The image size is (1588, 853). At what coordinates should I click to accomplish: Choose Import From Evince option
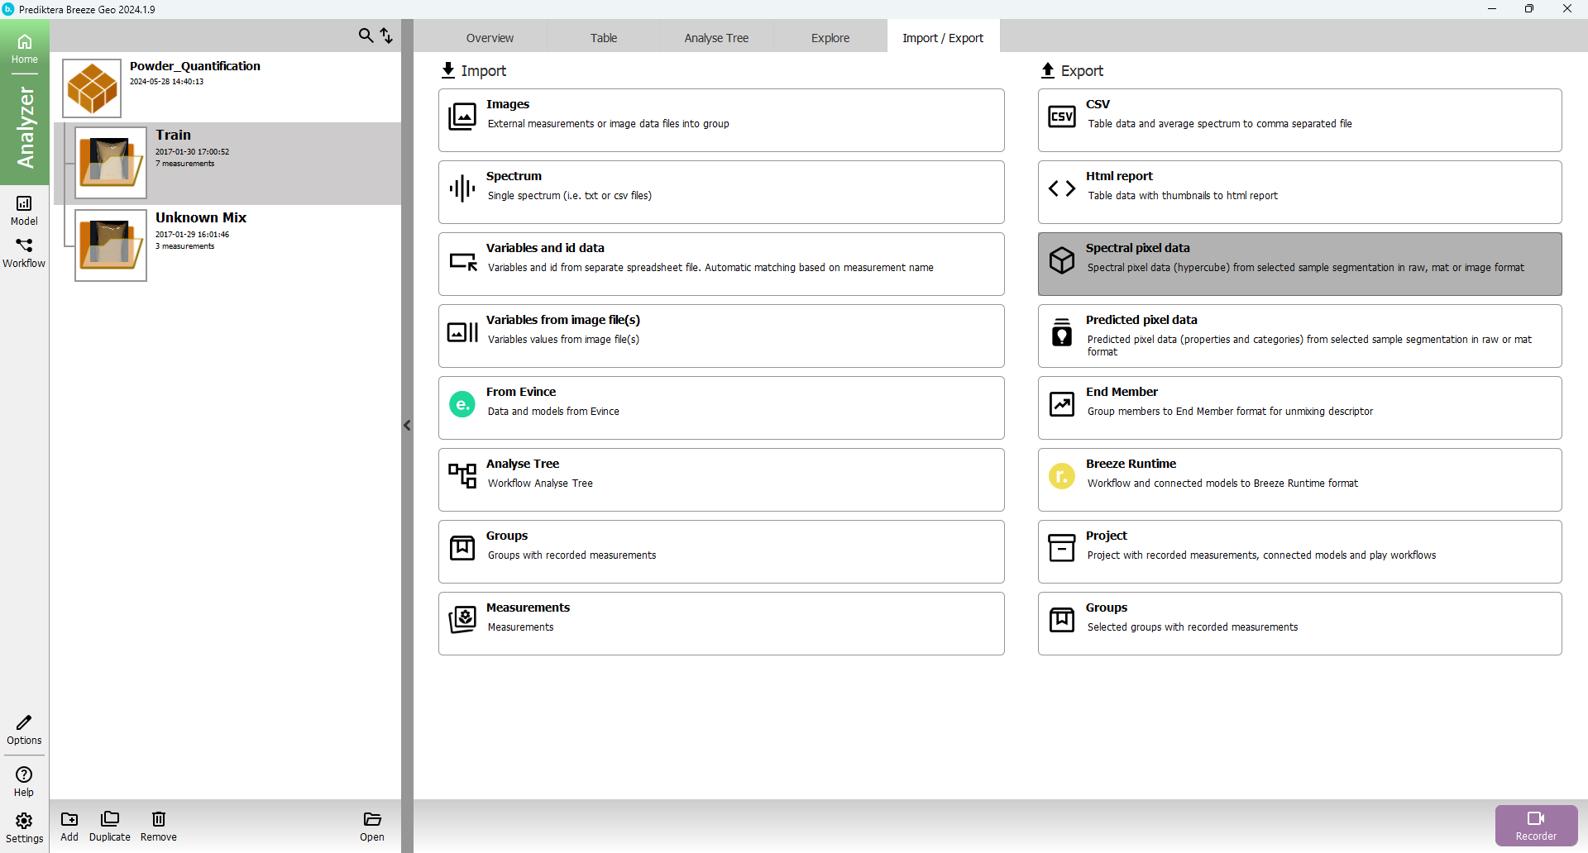[721, 407]
